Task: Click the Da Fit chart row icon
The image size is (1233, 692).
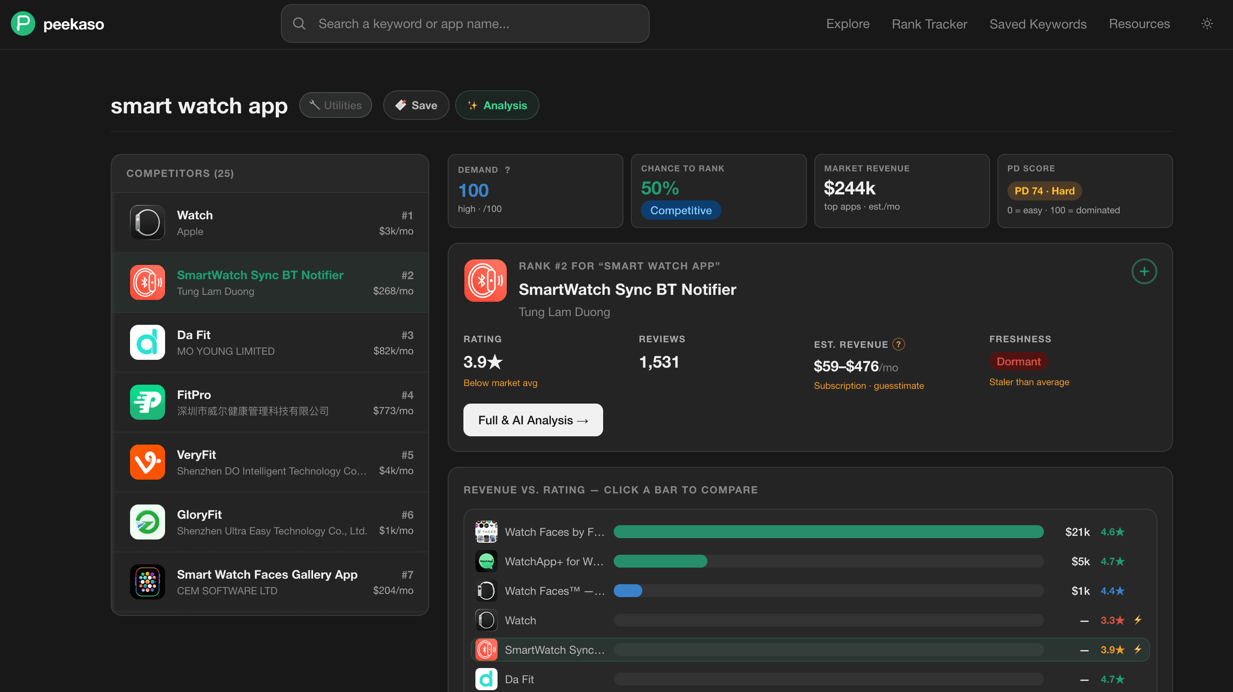Action: [x=486, y=679]
